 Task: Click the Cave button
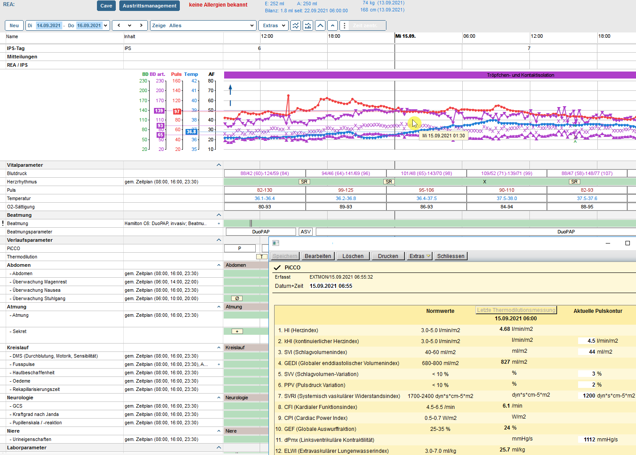pyautogui.click(x=106, y=6)
